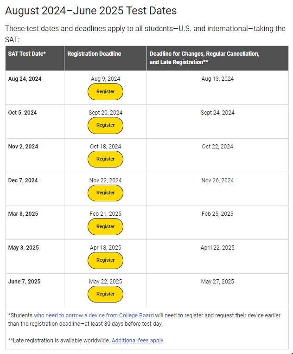Screen dimensions: 293x354
Task: Open the Additional fees apply link
Action: [138, 341]
